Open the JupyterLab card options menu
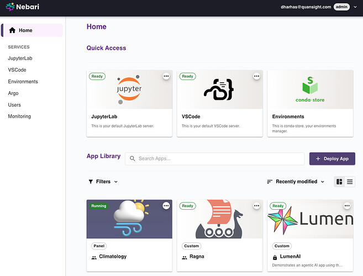Image resolution: width=363 pixels, height=276 pixels. point(166,76)
